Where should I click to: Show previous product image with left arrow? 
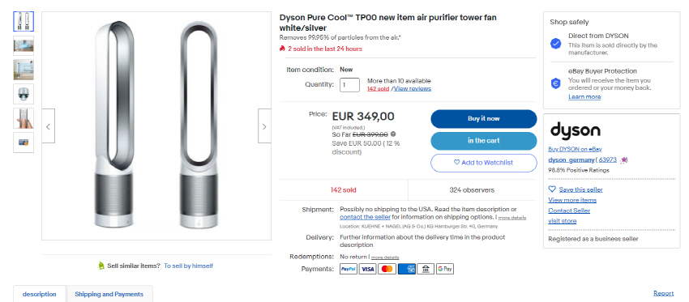(x=49, y=126)
